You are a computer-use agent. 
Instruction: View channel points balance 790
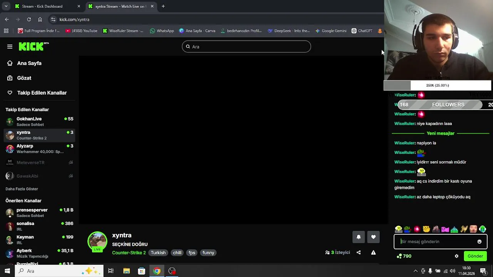404,256
